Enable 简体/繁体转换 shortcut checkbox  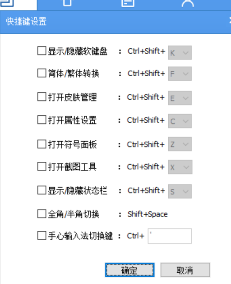point(42,73)
